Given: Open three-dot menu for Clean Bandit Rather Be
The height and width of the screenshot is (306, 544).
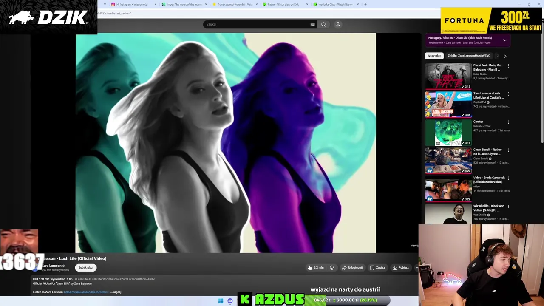Looking at the screenshot, I should (x=508, y=150).
